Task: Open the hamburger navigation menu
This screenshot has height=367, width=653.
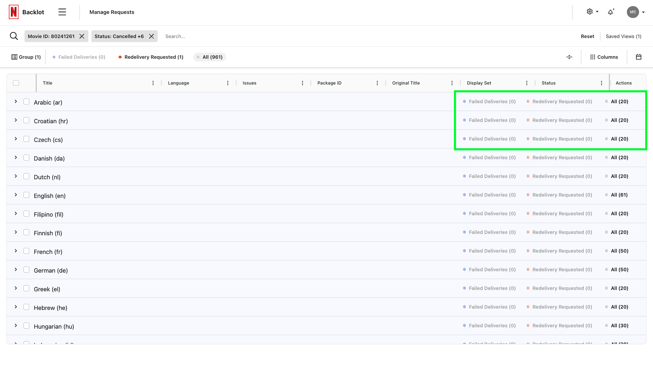Action: coord(62,12)
